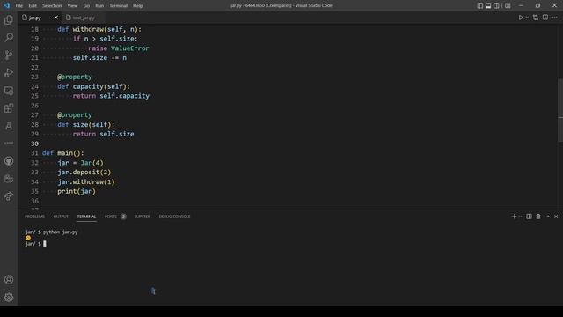Screen dimensions: 563x317
Task: Open the Selection menu
Action: (52, 6)
